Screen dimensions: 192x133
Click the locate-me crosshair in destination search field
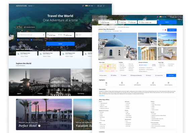pos(44,35)
